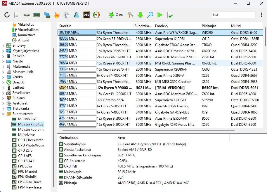The width and height of the screenshot is (267, 192).
Task: Open CPU ZLib benchmark
Action: [25, 151]
